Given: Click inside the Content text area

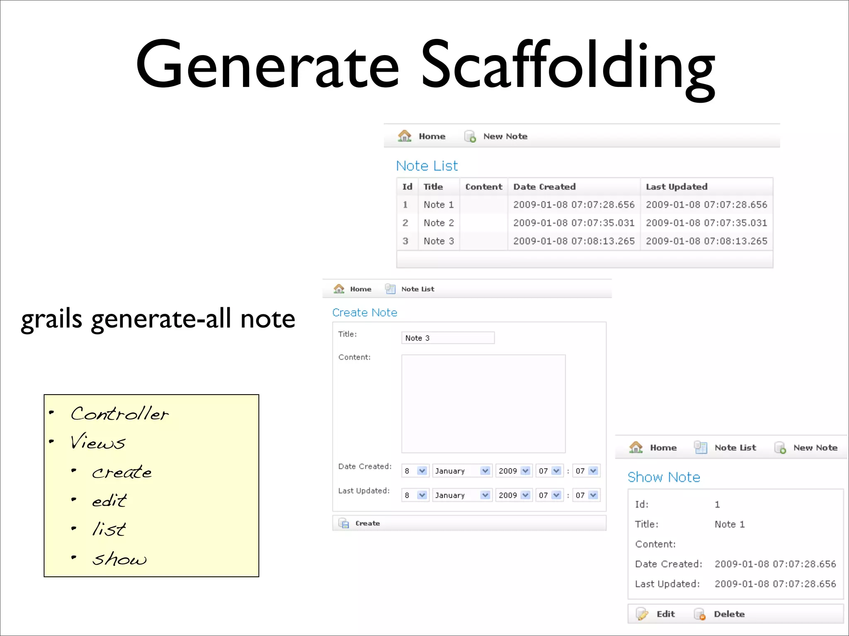Looking at the screenshot, I should (x=483, y=404).
